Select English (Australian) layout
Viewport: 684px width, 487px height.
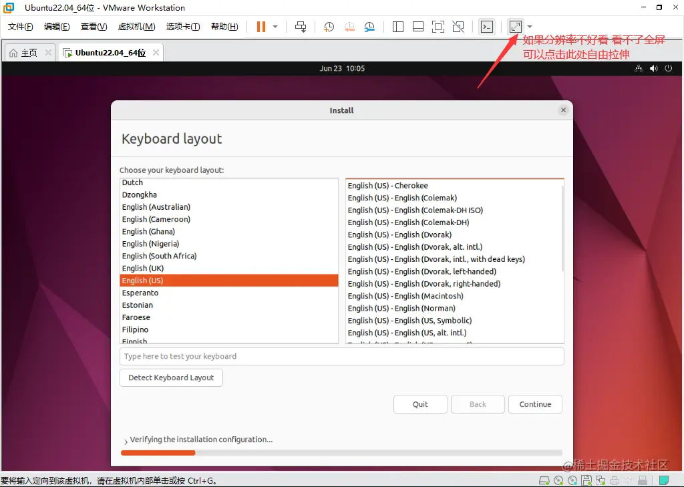tap(229, 207)
